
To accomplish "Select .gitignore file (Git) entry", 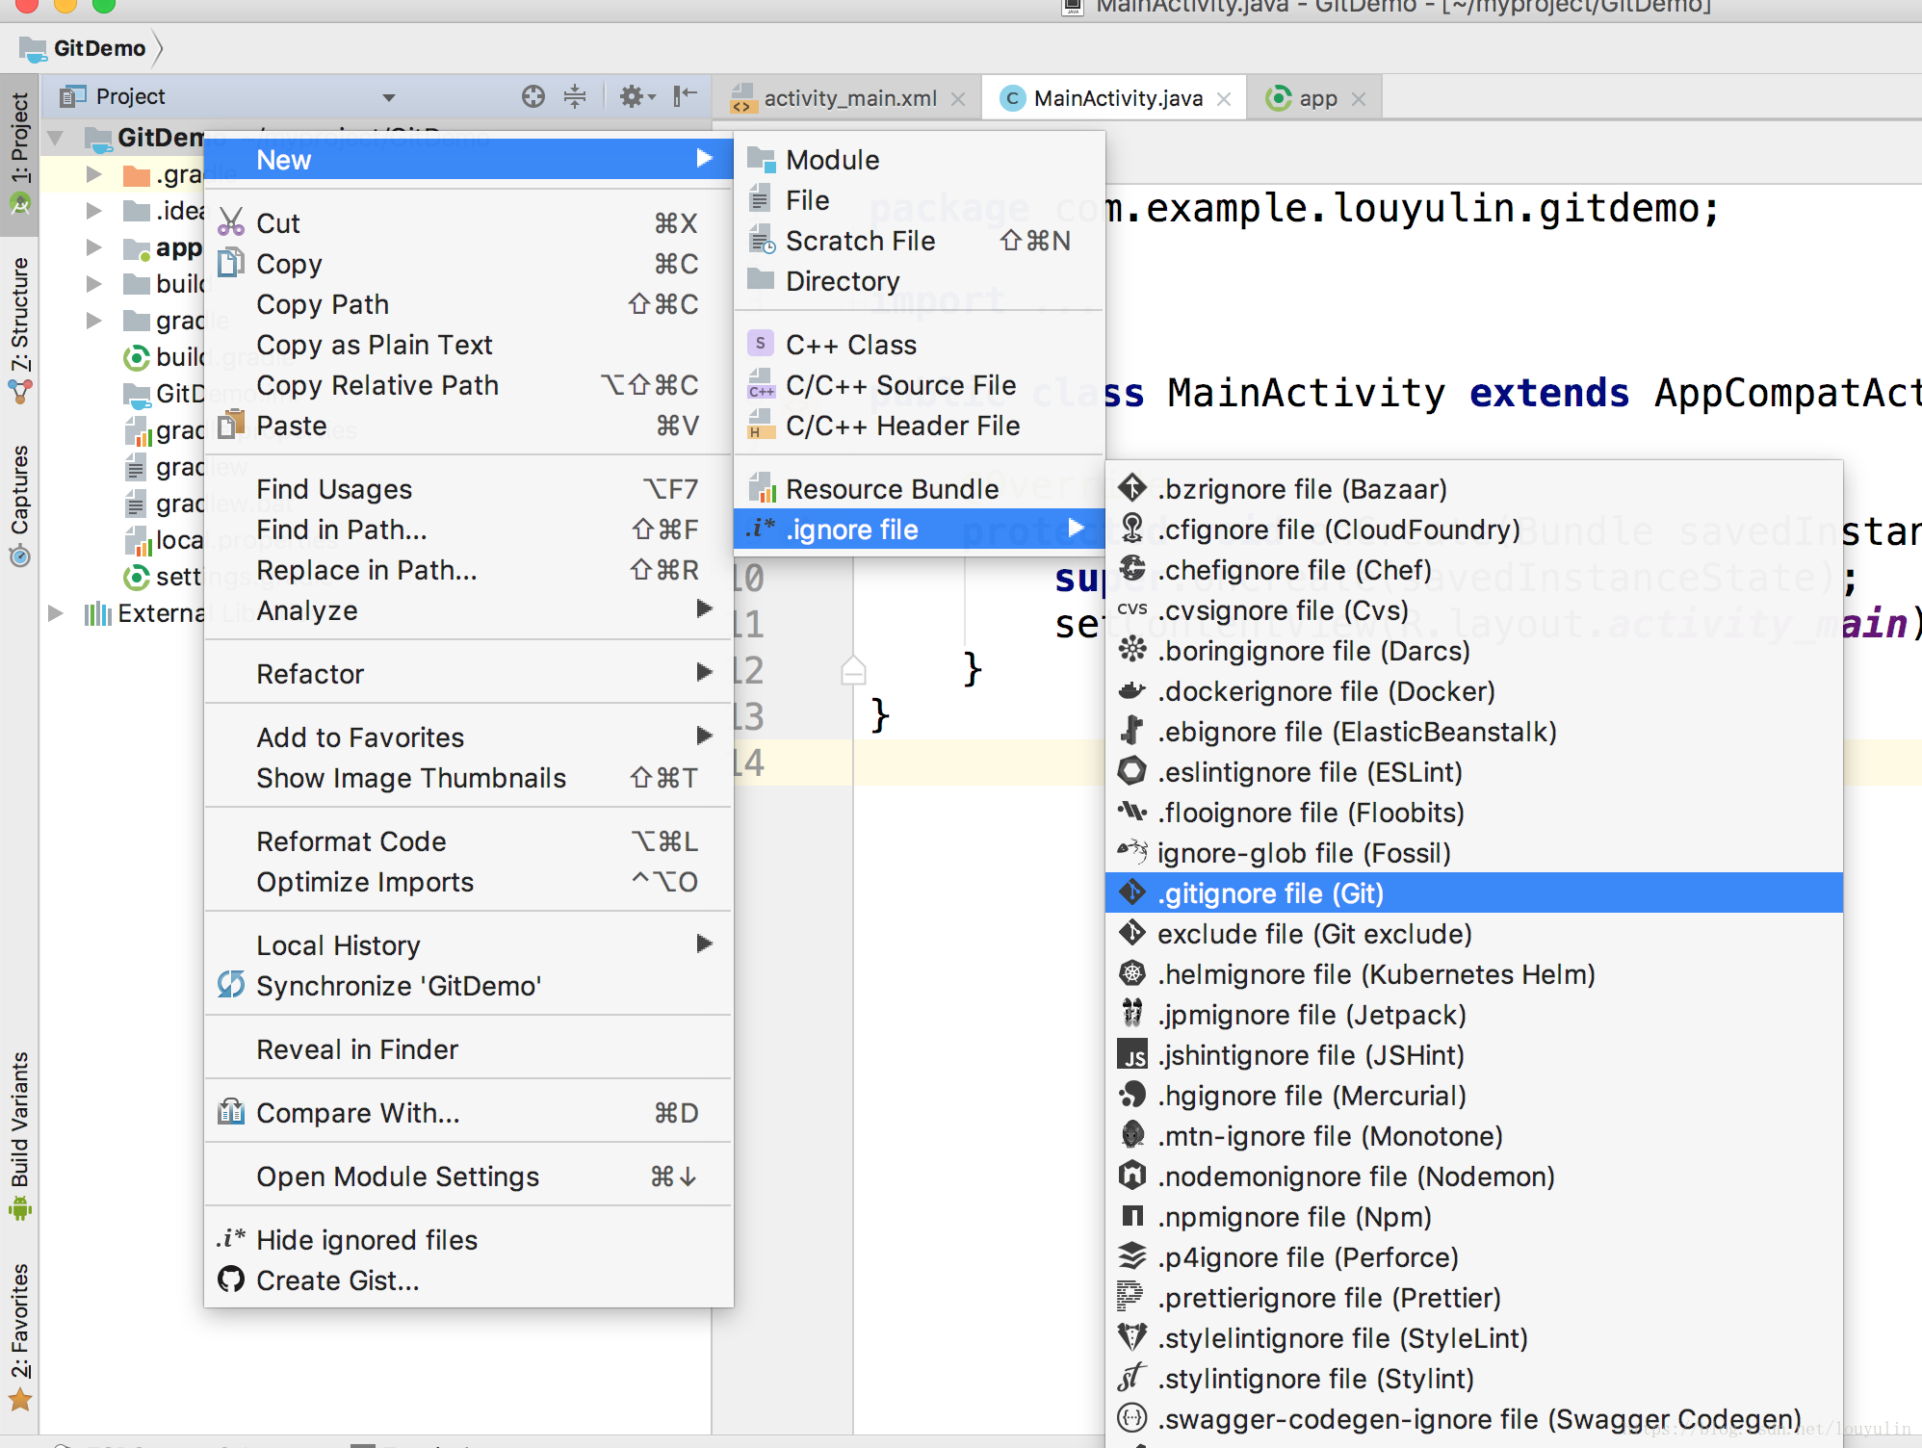I will [x=1474, y=892].
